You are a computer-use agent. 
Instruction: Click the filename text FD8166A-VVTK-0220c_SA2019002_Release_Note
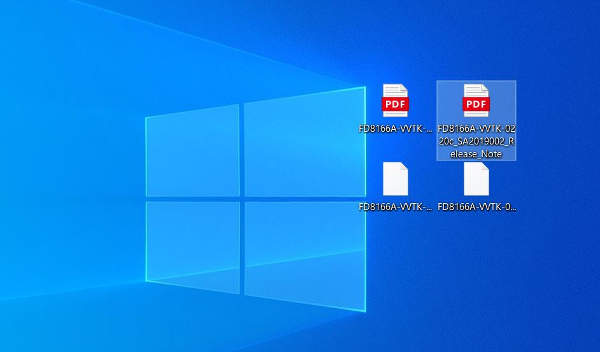(x=476, y=141)
